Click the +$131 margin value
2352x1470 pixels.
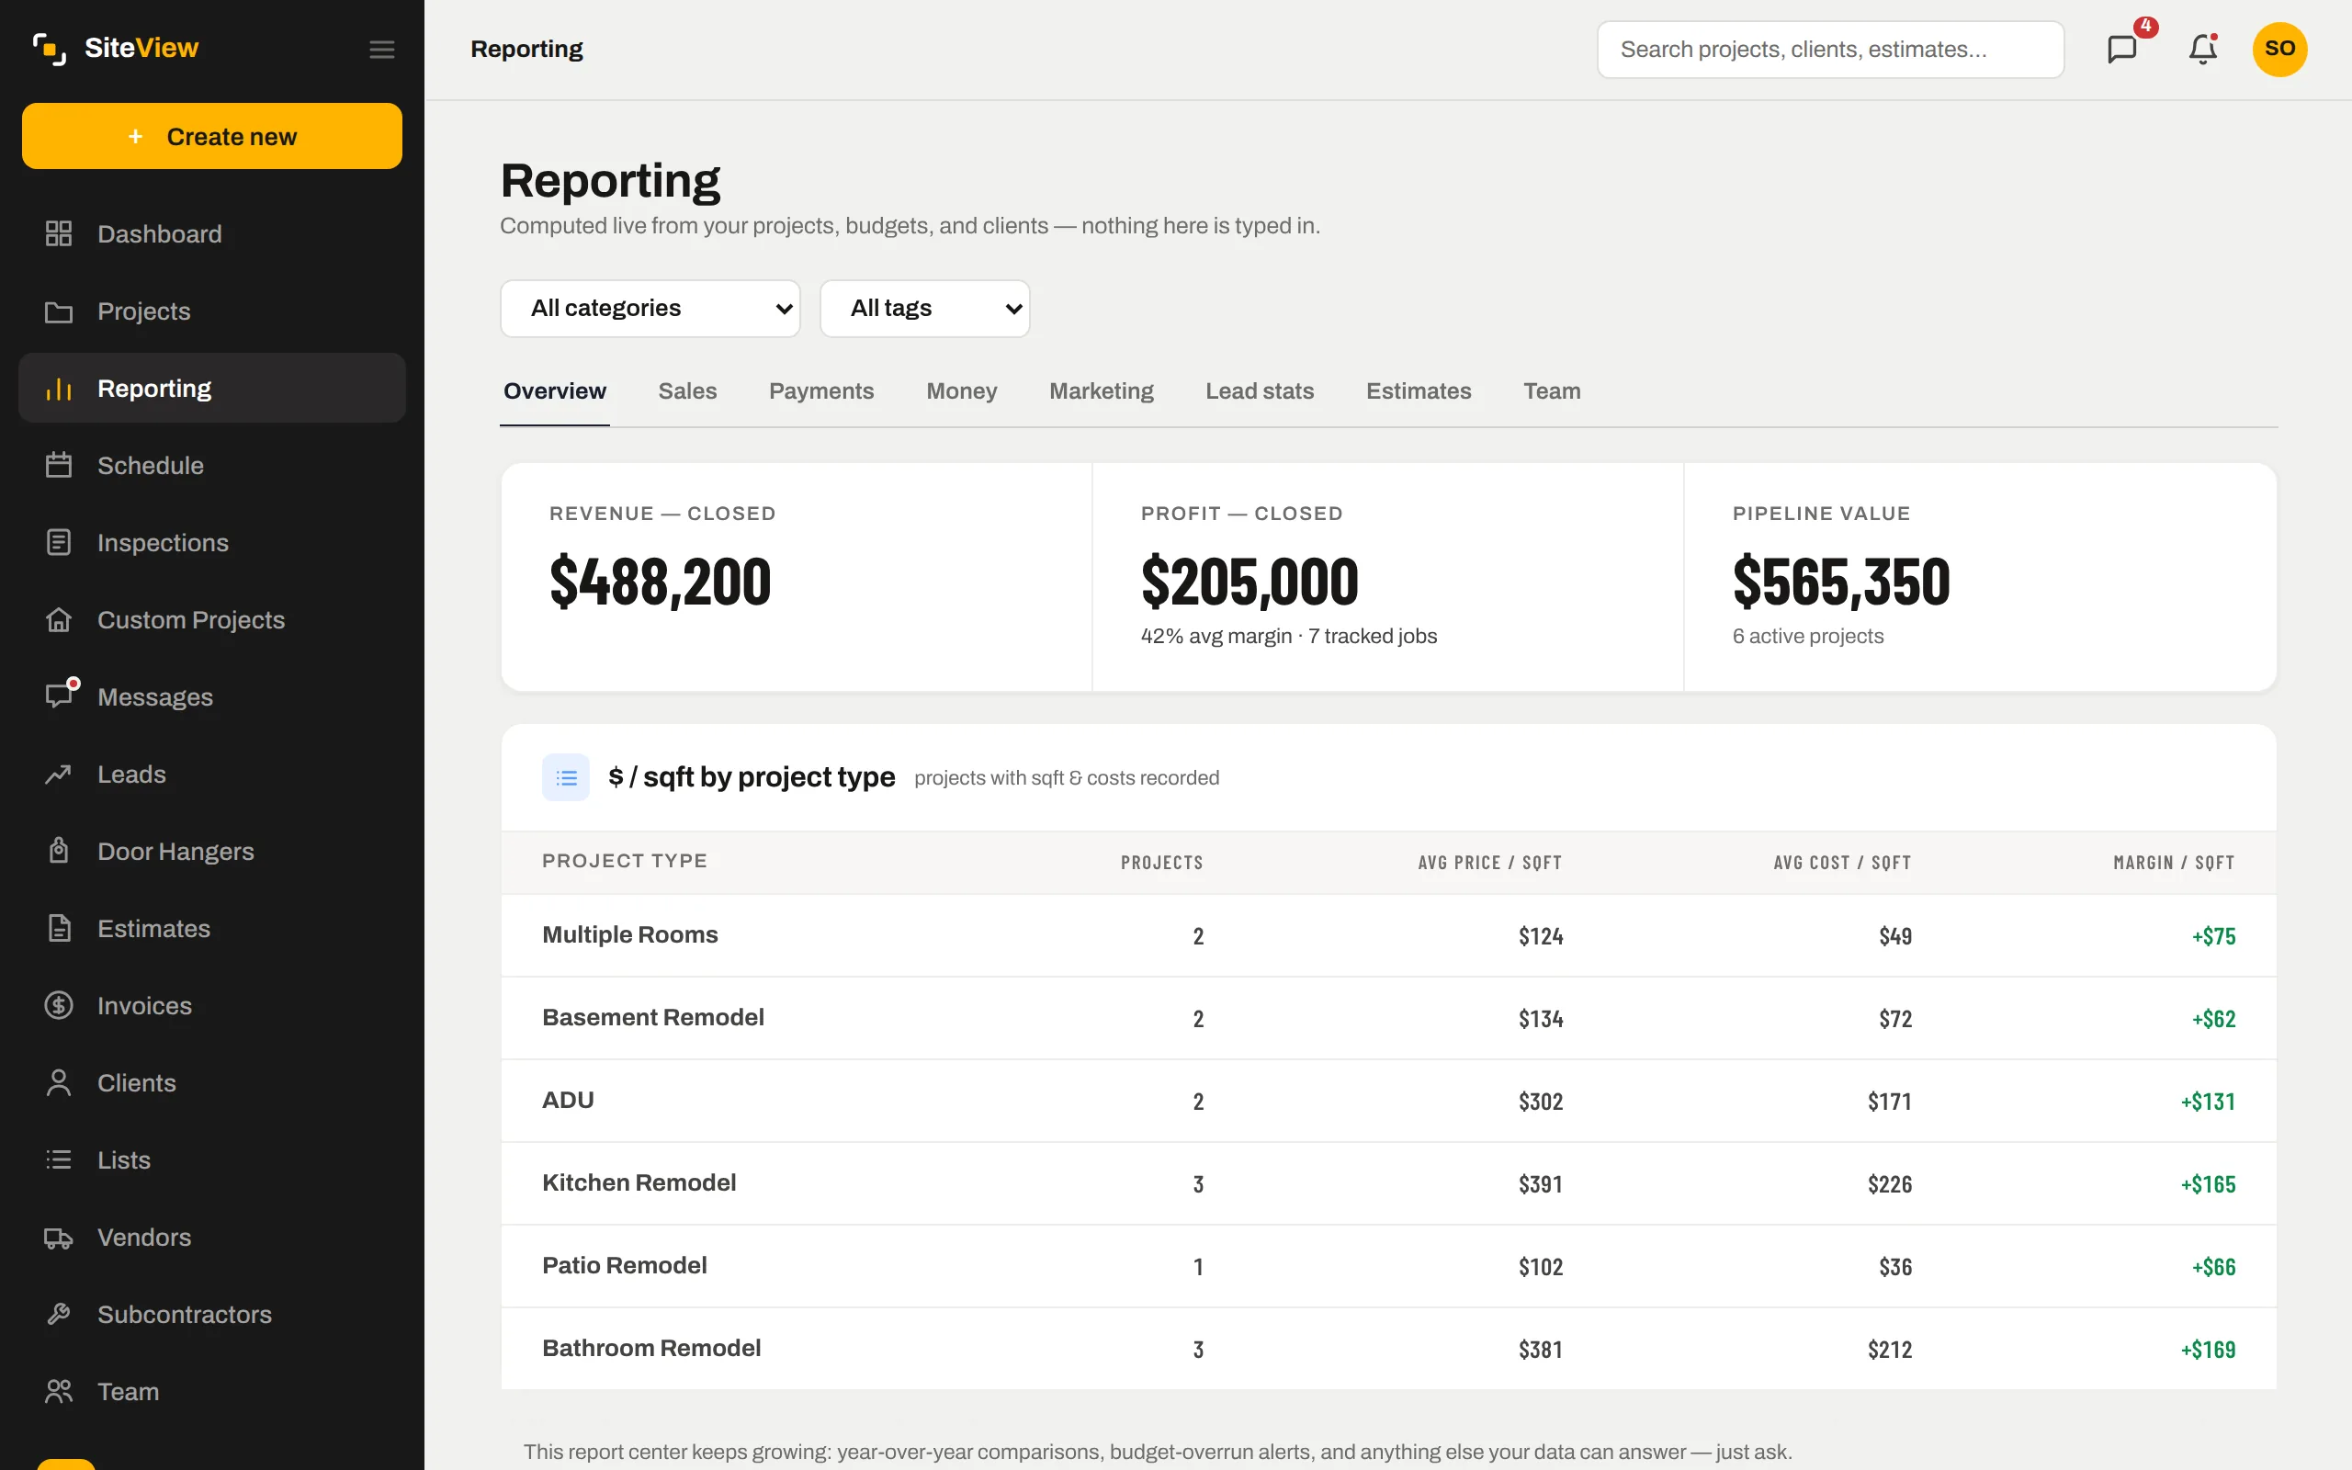coord(2207,1102)
